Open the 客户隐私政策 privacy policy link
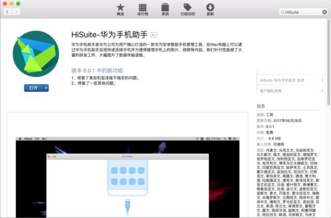Viewport: 331px width, 218px height. coord(271,91)
